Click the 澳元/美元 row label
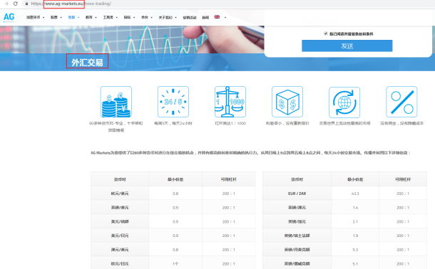Screen dimensions: 435x269 (120, 250)
